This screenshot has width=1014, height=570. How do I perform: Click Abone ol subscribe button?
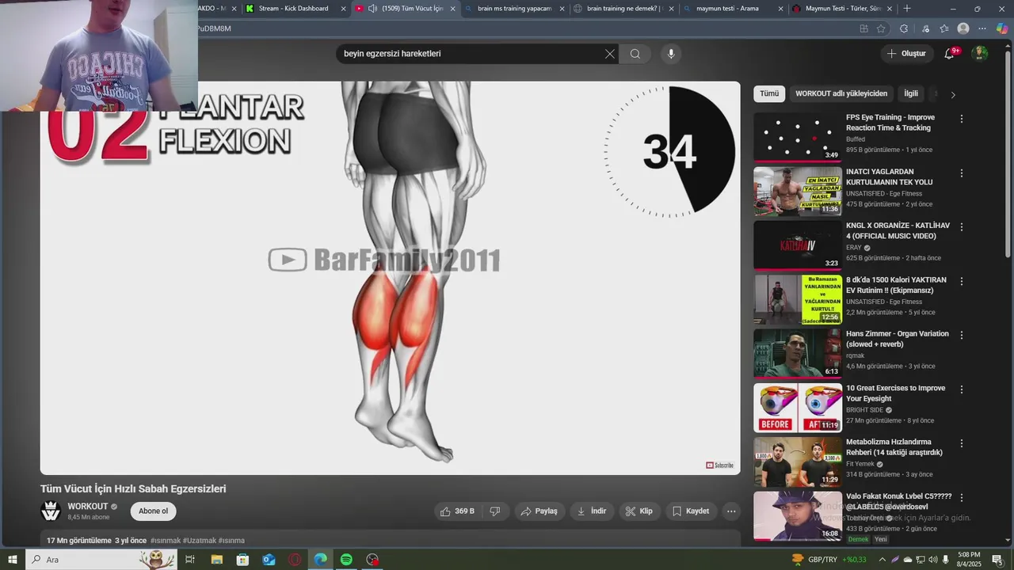pos(153,511)
